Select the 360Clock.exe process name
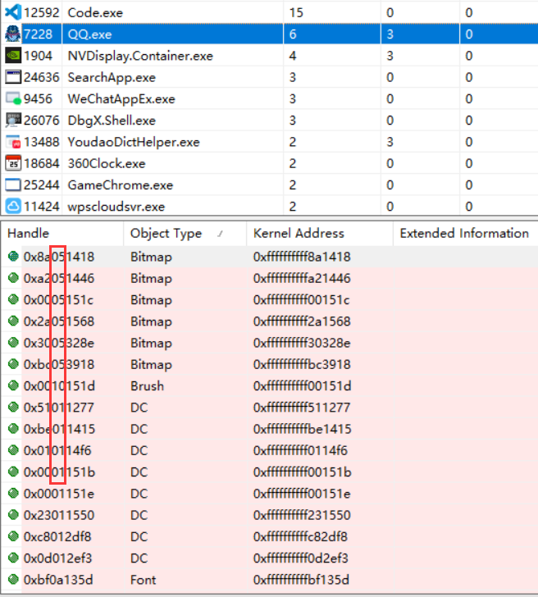Viewport: 538px width, 597px height. [x=107, y=163]
